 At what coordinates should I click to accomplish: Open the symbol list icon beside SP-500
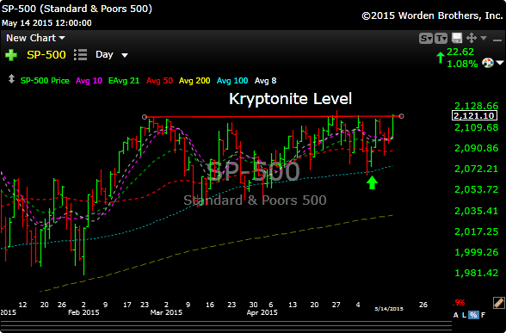(80, 54)
